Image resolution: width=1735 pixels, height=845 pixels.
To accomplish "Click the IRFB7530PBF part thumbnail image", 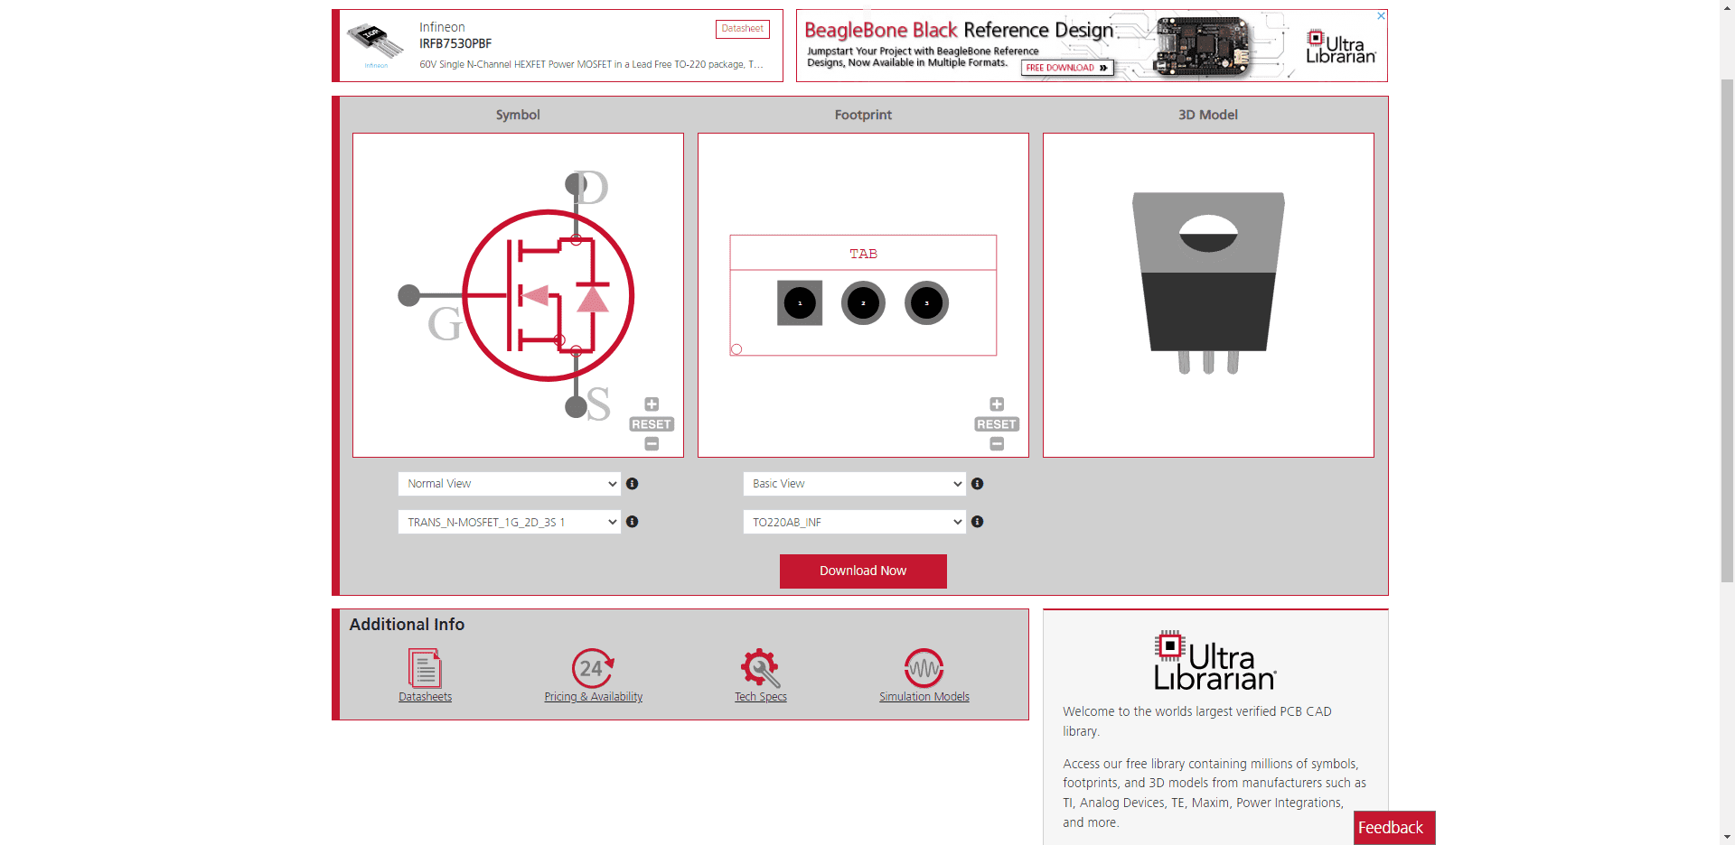I will pos(376,42).
